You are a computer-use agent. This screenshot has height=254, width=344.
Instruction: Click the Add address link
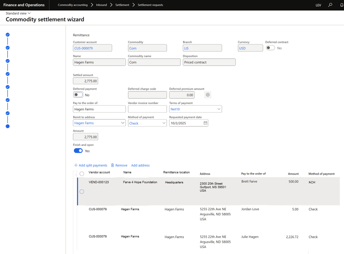click(140, 165)
